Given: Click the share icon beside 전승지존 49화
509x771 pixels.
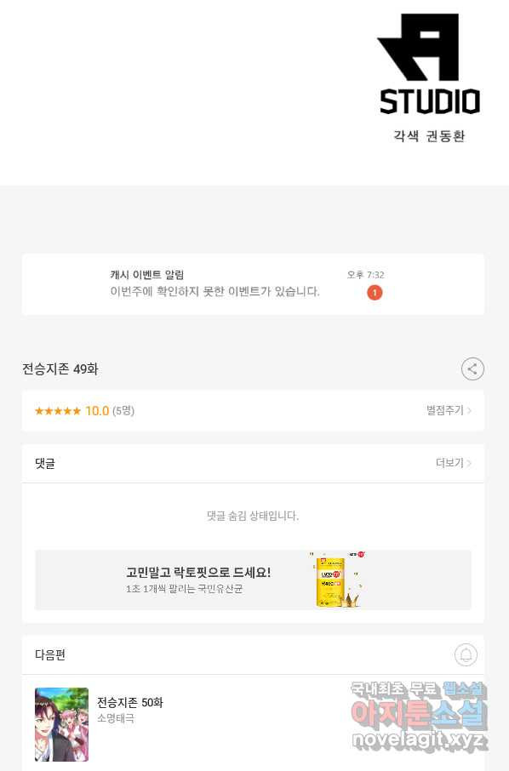Looking at the screenshot, I should tap(472, 368).
